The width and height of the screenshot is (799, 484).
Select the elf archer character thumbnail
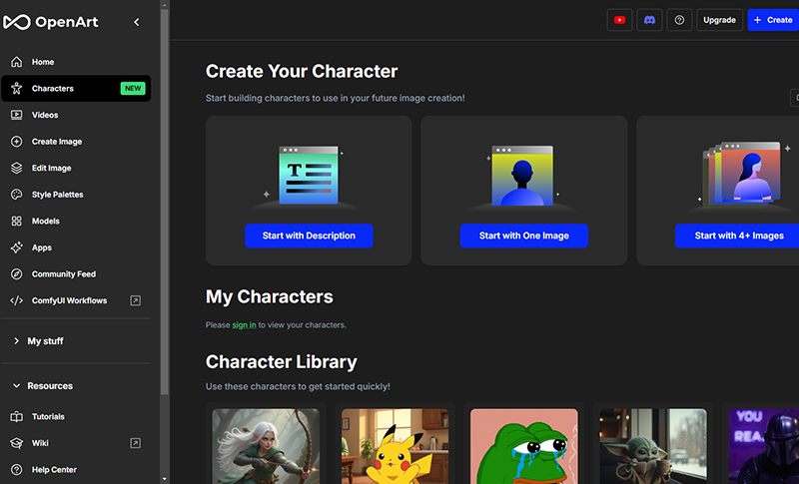coord(266,446)
